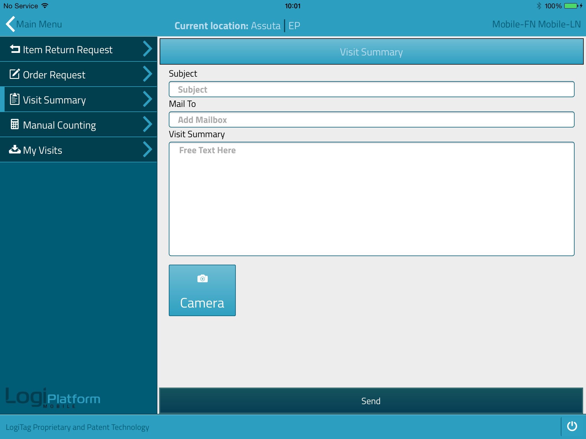This screenshot has height=439, width=586.
Task: Click the Visit Summary clipboard icon
Action: pos(15,99)
